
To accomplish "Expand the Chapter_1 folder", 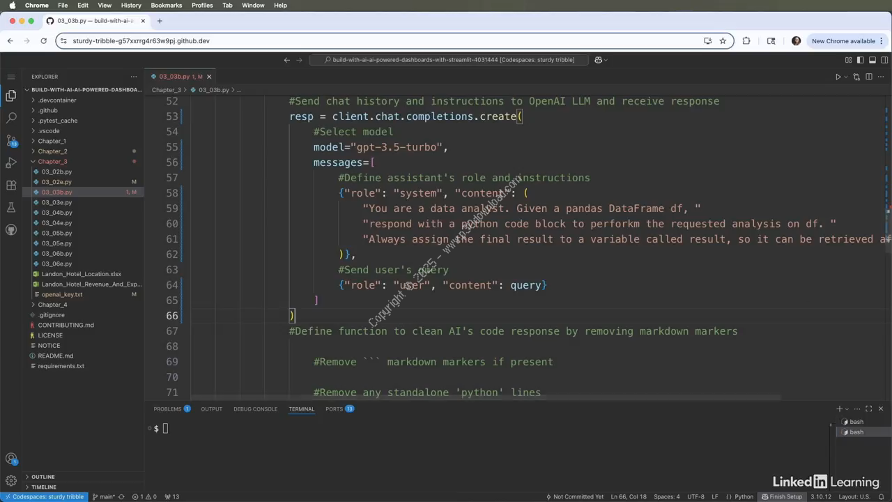I will click(x=52, y=141).
